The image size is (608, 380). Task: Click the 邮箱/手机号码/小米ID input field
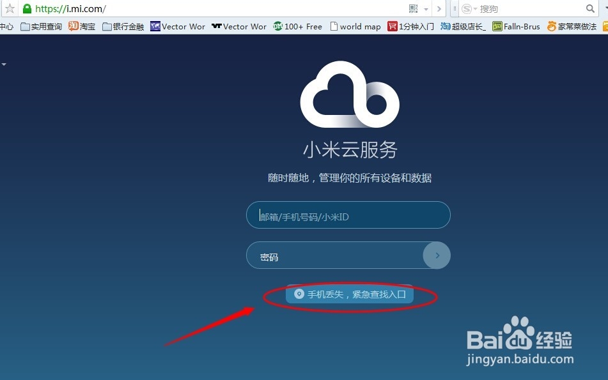[348, 215]
